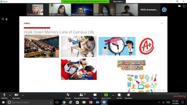Enter full screen mode with the corner icon
The image size is (187, 105).
[184, 6]
